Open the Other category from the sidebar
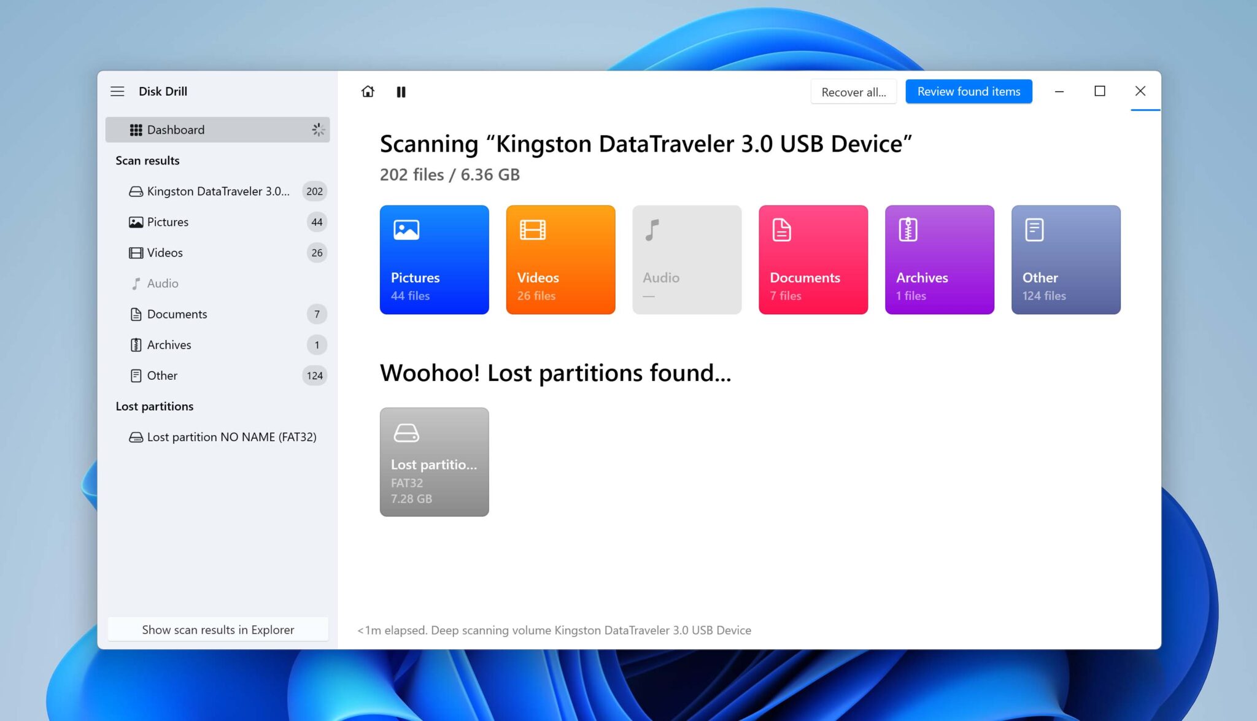Screen dimensions: 1257x721 point(161,375)
